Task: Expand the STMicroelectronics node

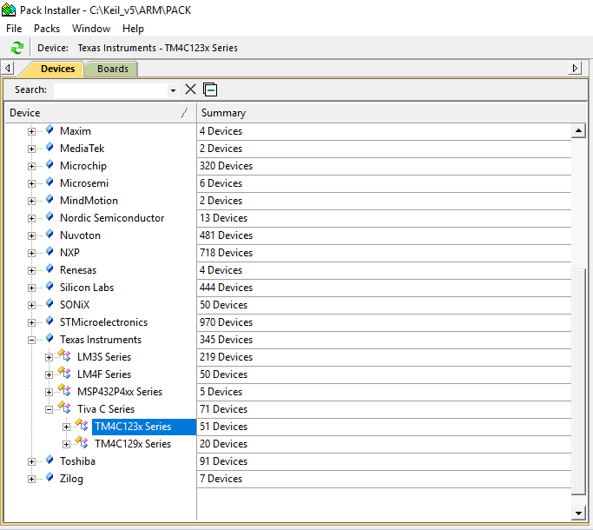Action: pyautogui.click(x=32, y=323)
